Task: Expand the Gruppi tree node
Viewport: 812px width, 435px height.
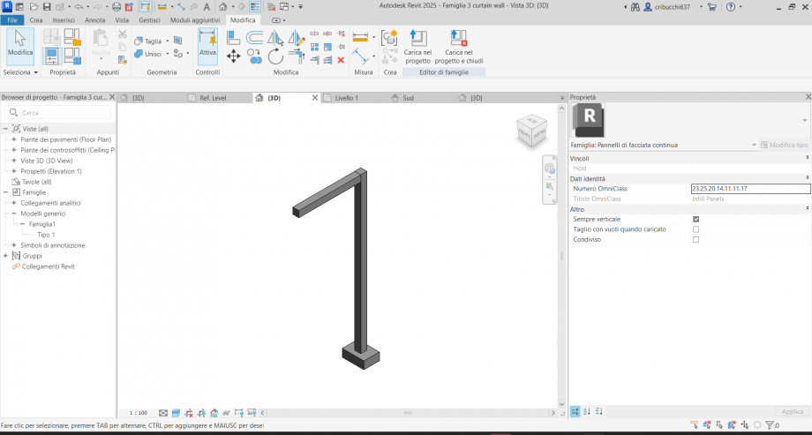Action: [5, 256]
